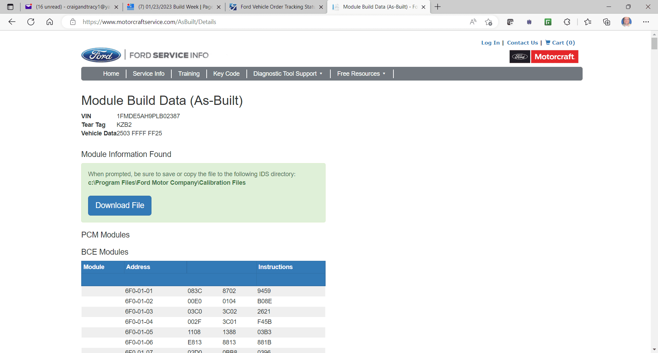Go to Training in the nav bar
The width and height of the screenshot is (658, 353).
point(189,74)
